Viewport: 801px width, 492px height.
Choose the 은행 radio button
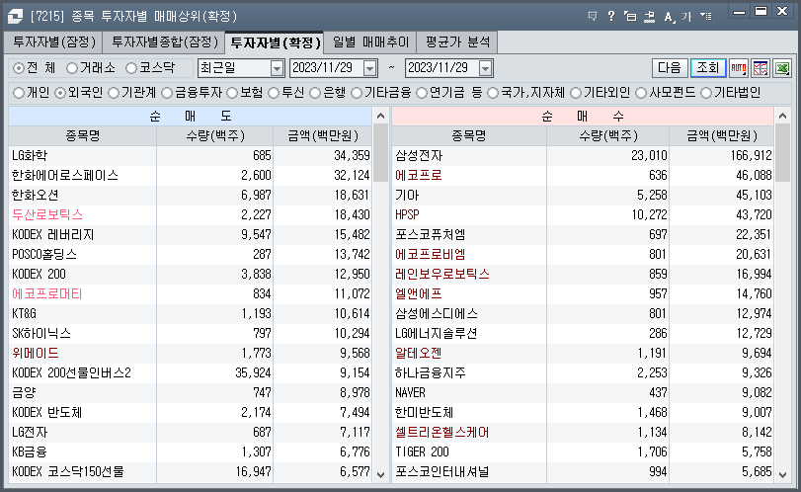point(315,93)
